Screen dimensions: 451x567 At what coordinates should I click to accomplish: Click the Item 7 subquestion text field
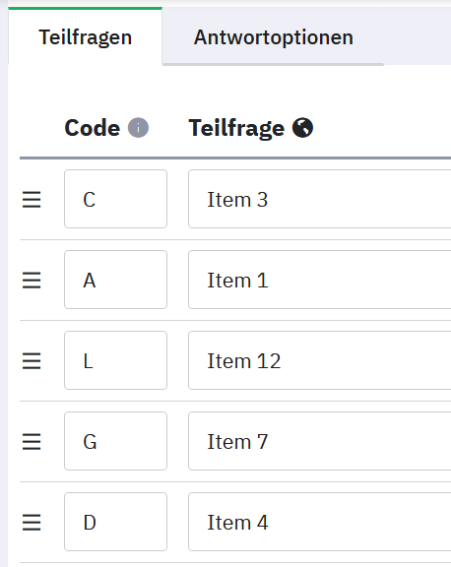click(320, 441)
